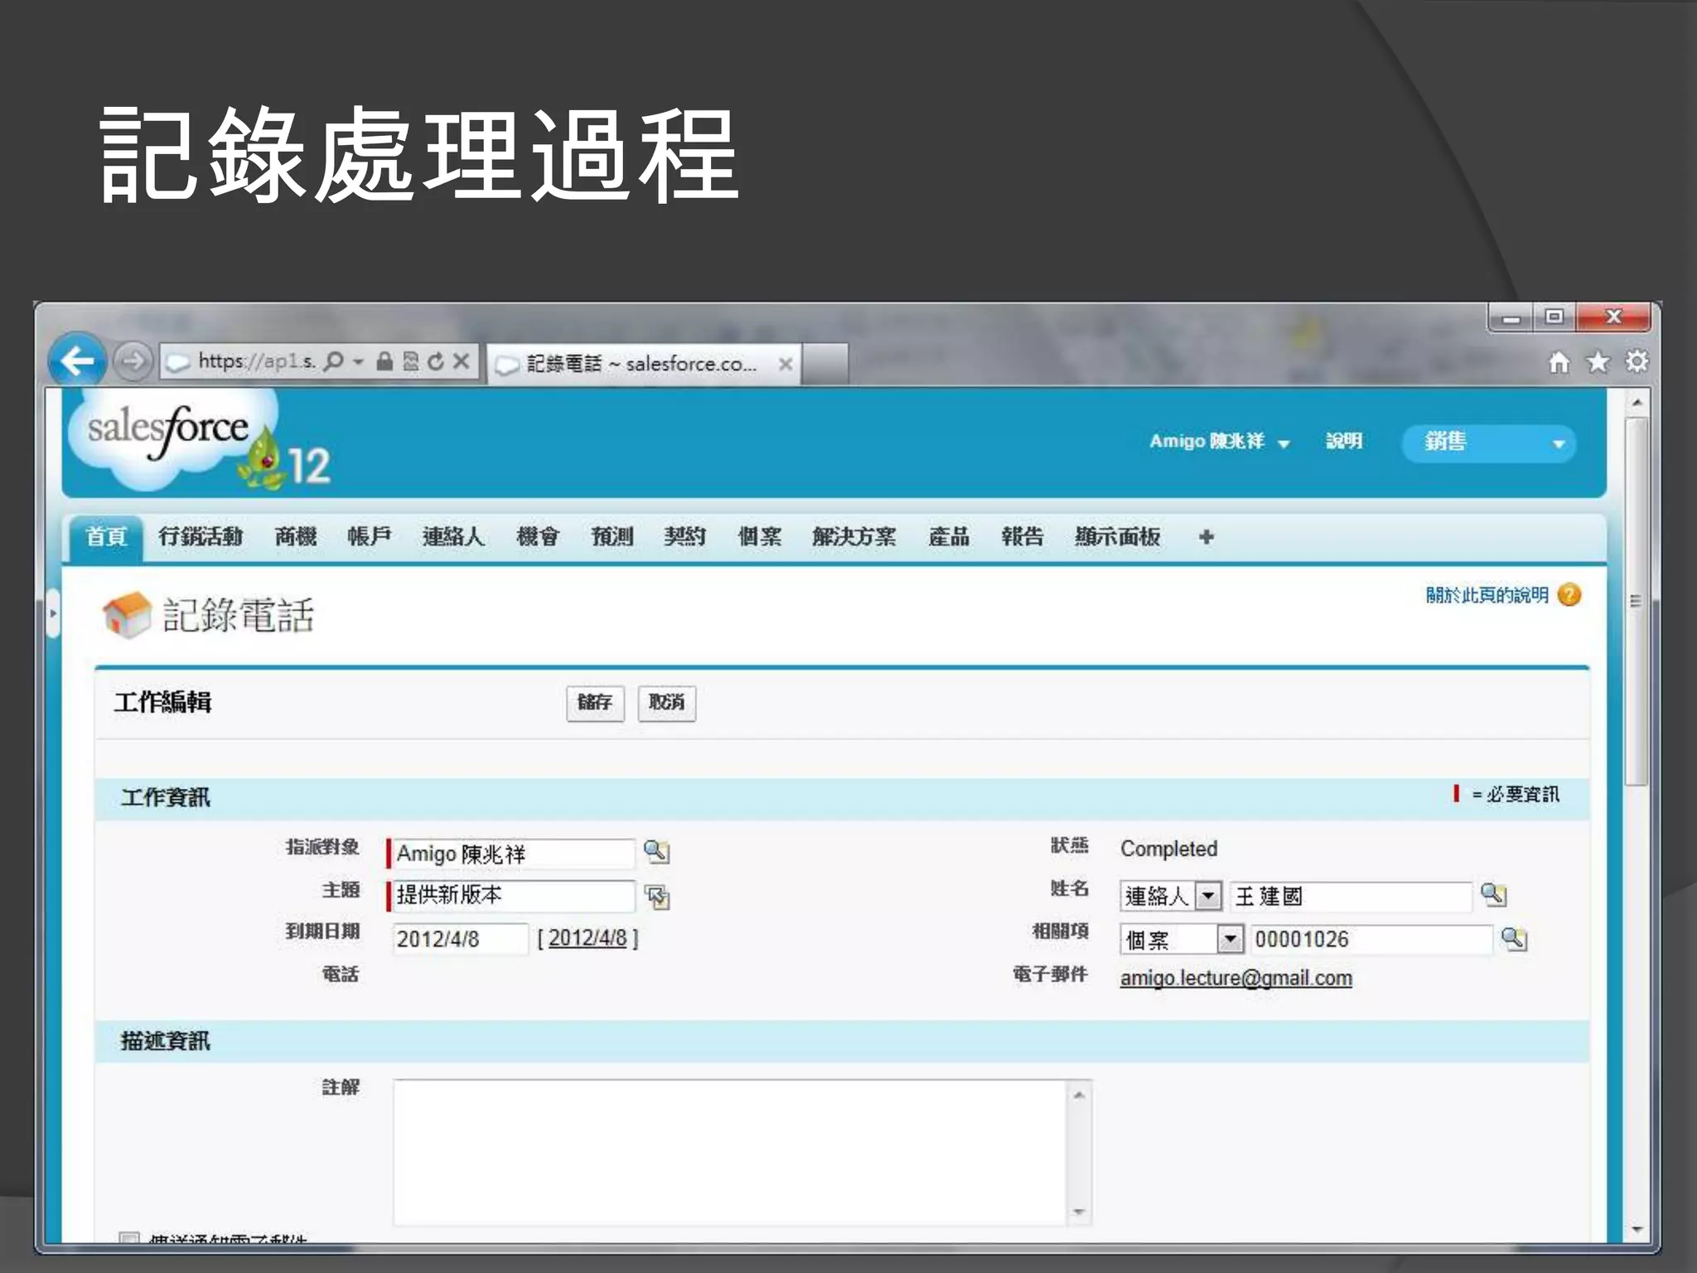Open a new blank browser tab
The height and width of the screenshot is (1273, 1697).
825,364
